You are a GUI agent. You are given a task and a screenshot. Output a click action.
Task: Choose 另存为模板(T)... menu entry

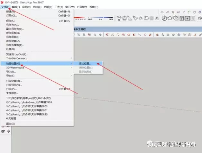[x=37, y=45]
